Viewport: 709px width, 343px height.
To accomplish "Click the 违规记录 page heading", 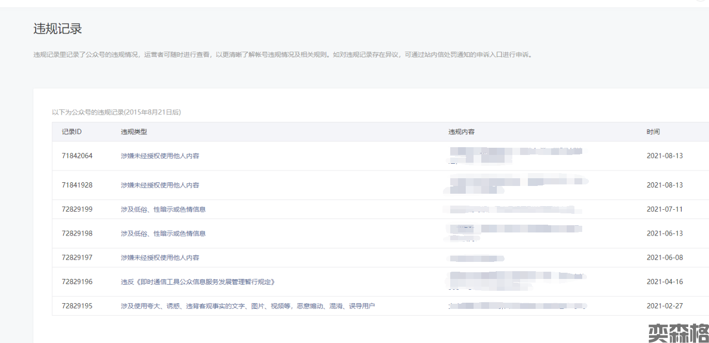I will [x=58, y=29].
